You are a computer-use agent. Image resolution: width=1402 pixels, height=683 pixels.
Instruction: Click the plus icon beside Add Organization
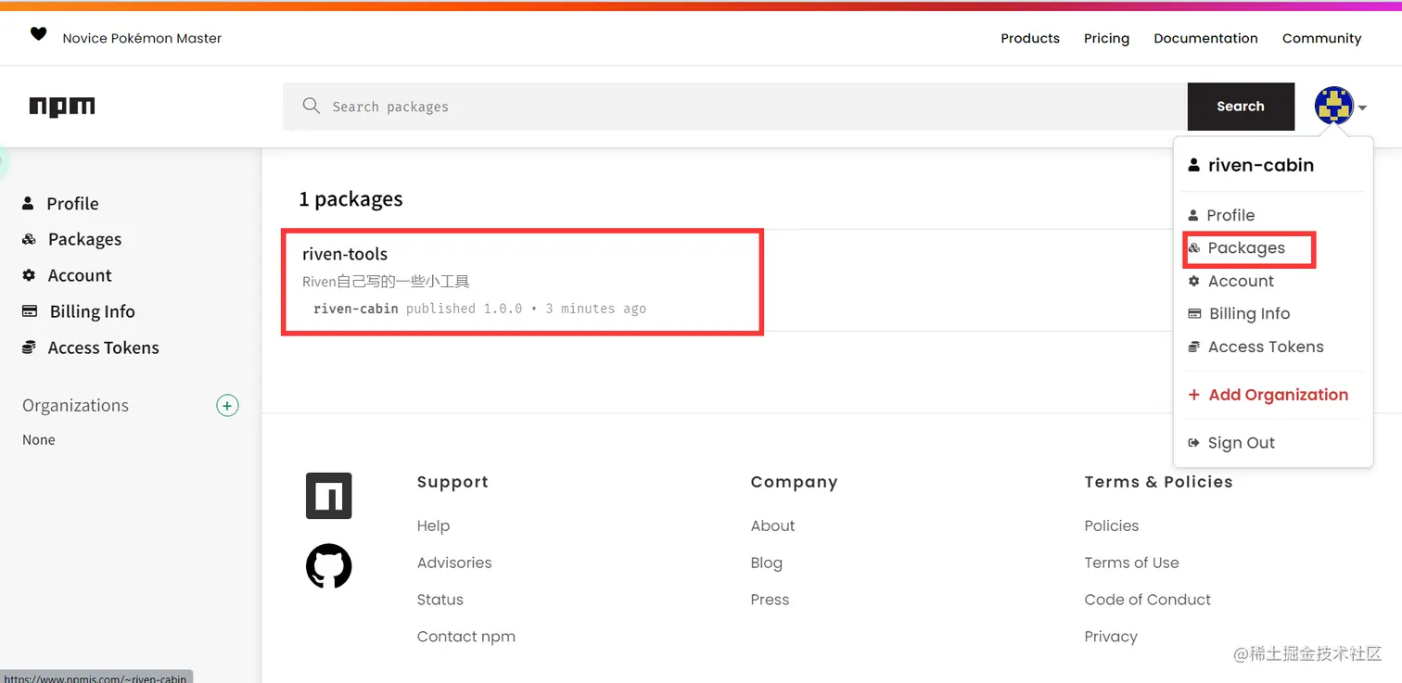pyautogui.click(x=1194, y=395)
